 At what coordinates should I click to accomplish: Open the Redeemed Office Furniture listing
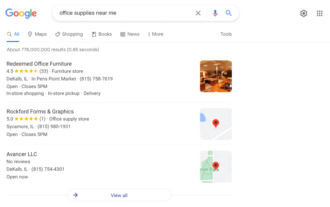coord(39,64)
